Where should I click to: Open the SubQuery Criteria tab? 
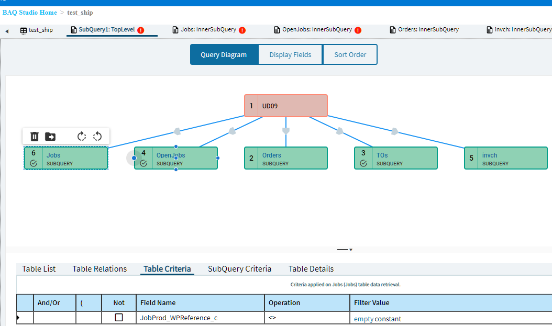[x=239, y=268]
